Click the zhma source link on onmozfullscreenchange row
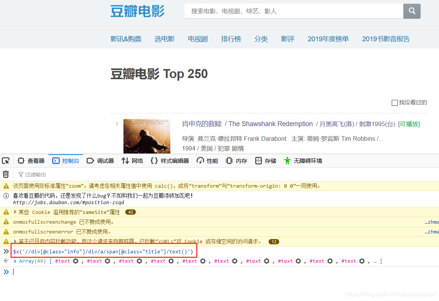 431,222
